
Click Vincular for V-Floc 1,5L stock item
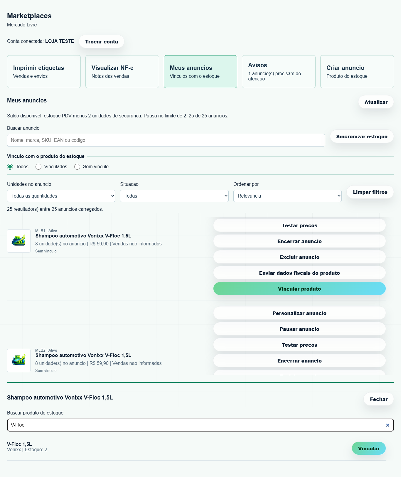tap(369, 449)
